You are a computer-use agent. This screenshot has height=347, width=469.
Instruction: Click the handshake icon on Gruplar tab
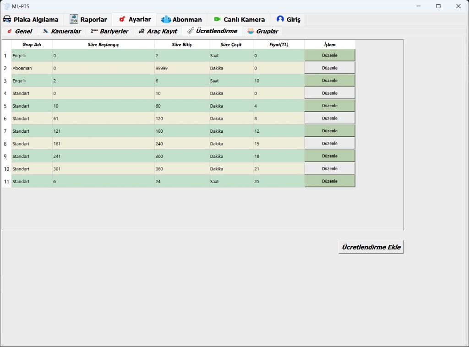tap(251, 31)
